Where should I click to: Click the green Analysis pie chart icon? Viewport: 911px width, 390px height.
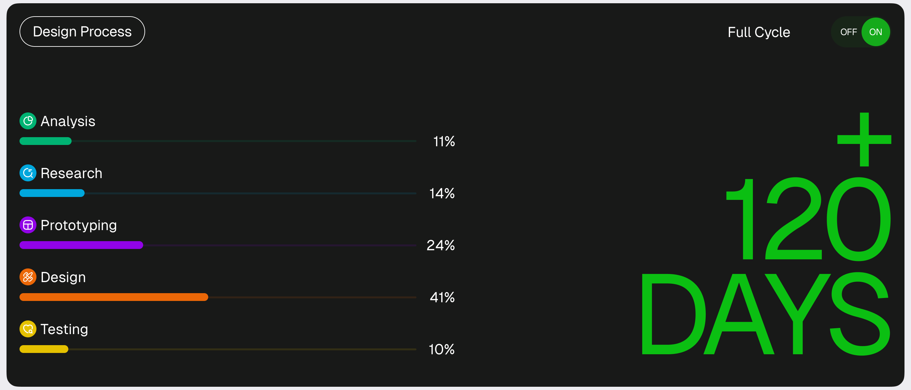(28, 121)
